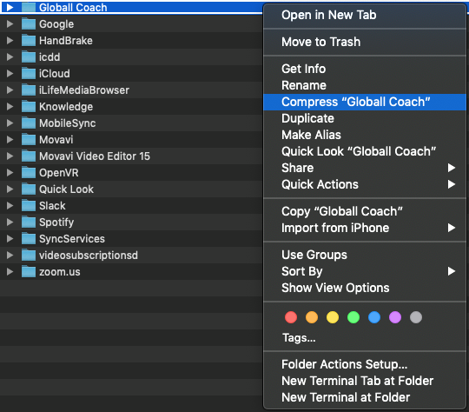
Task: Apply the yellow tag color
Action: click(x=333, y=317)
